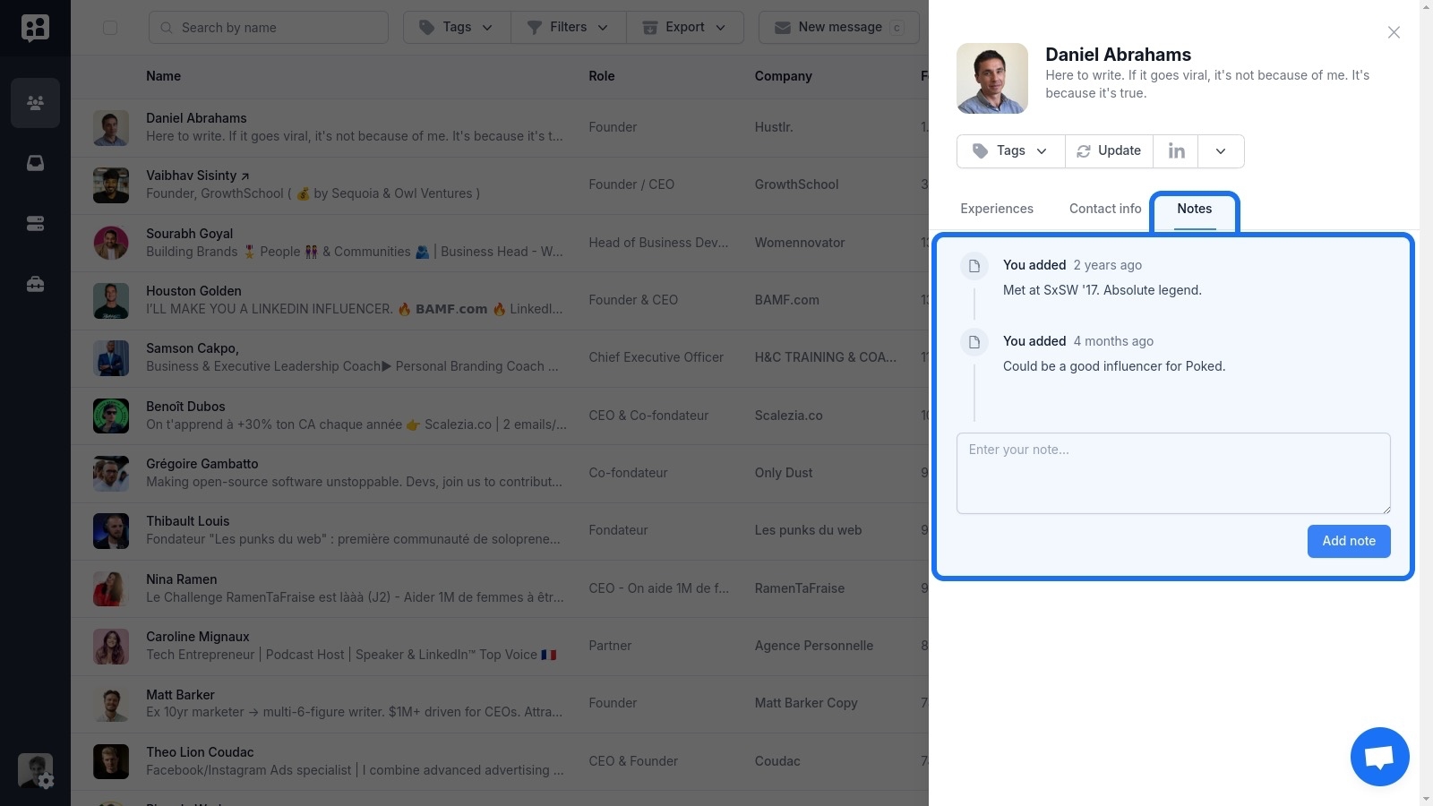Open the Tags dropdown in top toolbar
This screenshot has height=806, width=1433.
pyautogui.click(x=457, y=28)
